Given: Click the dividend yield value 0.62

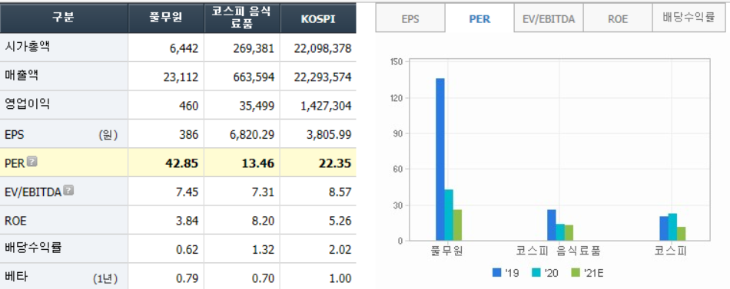Looking at the screenshot, I should [x=187, y=249].
